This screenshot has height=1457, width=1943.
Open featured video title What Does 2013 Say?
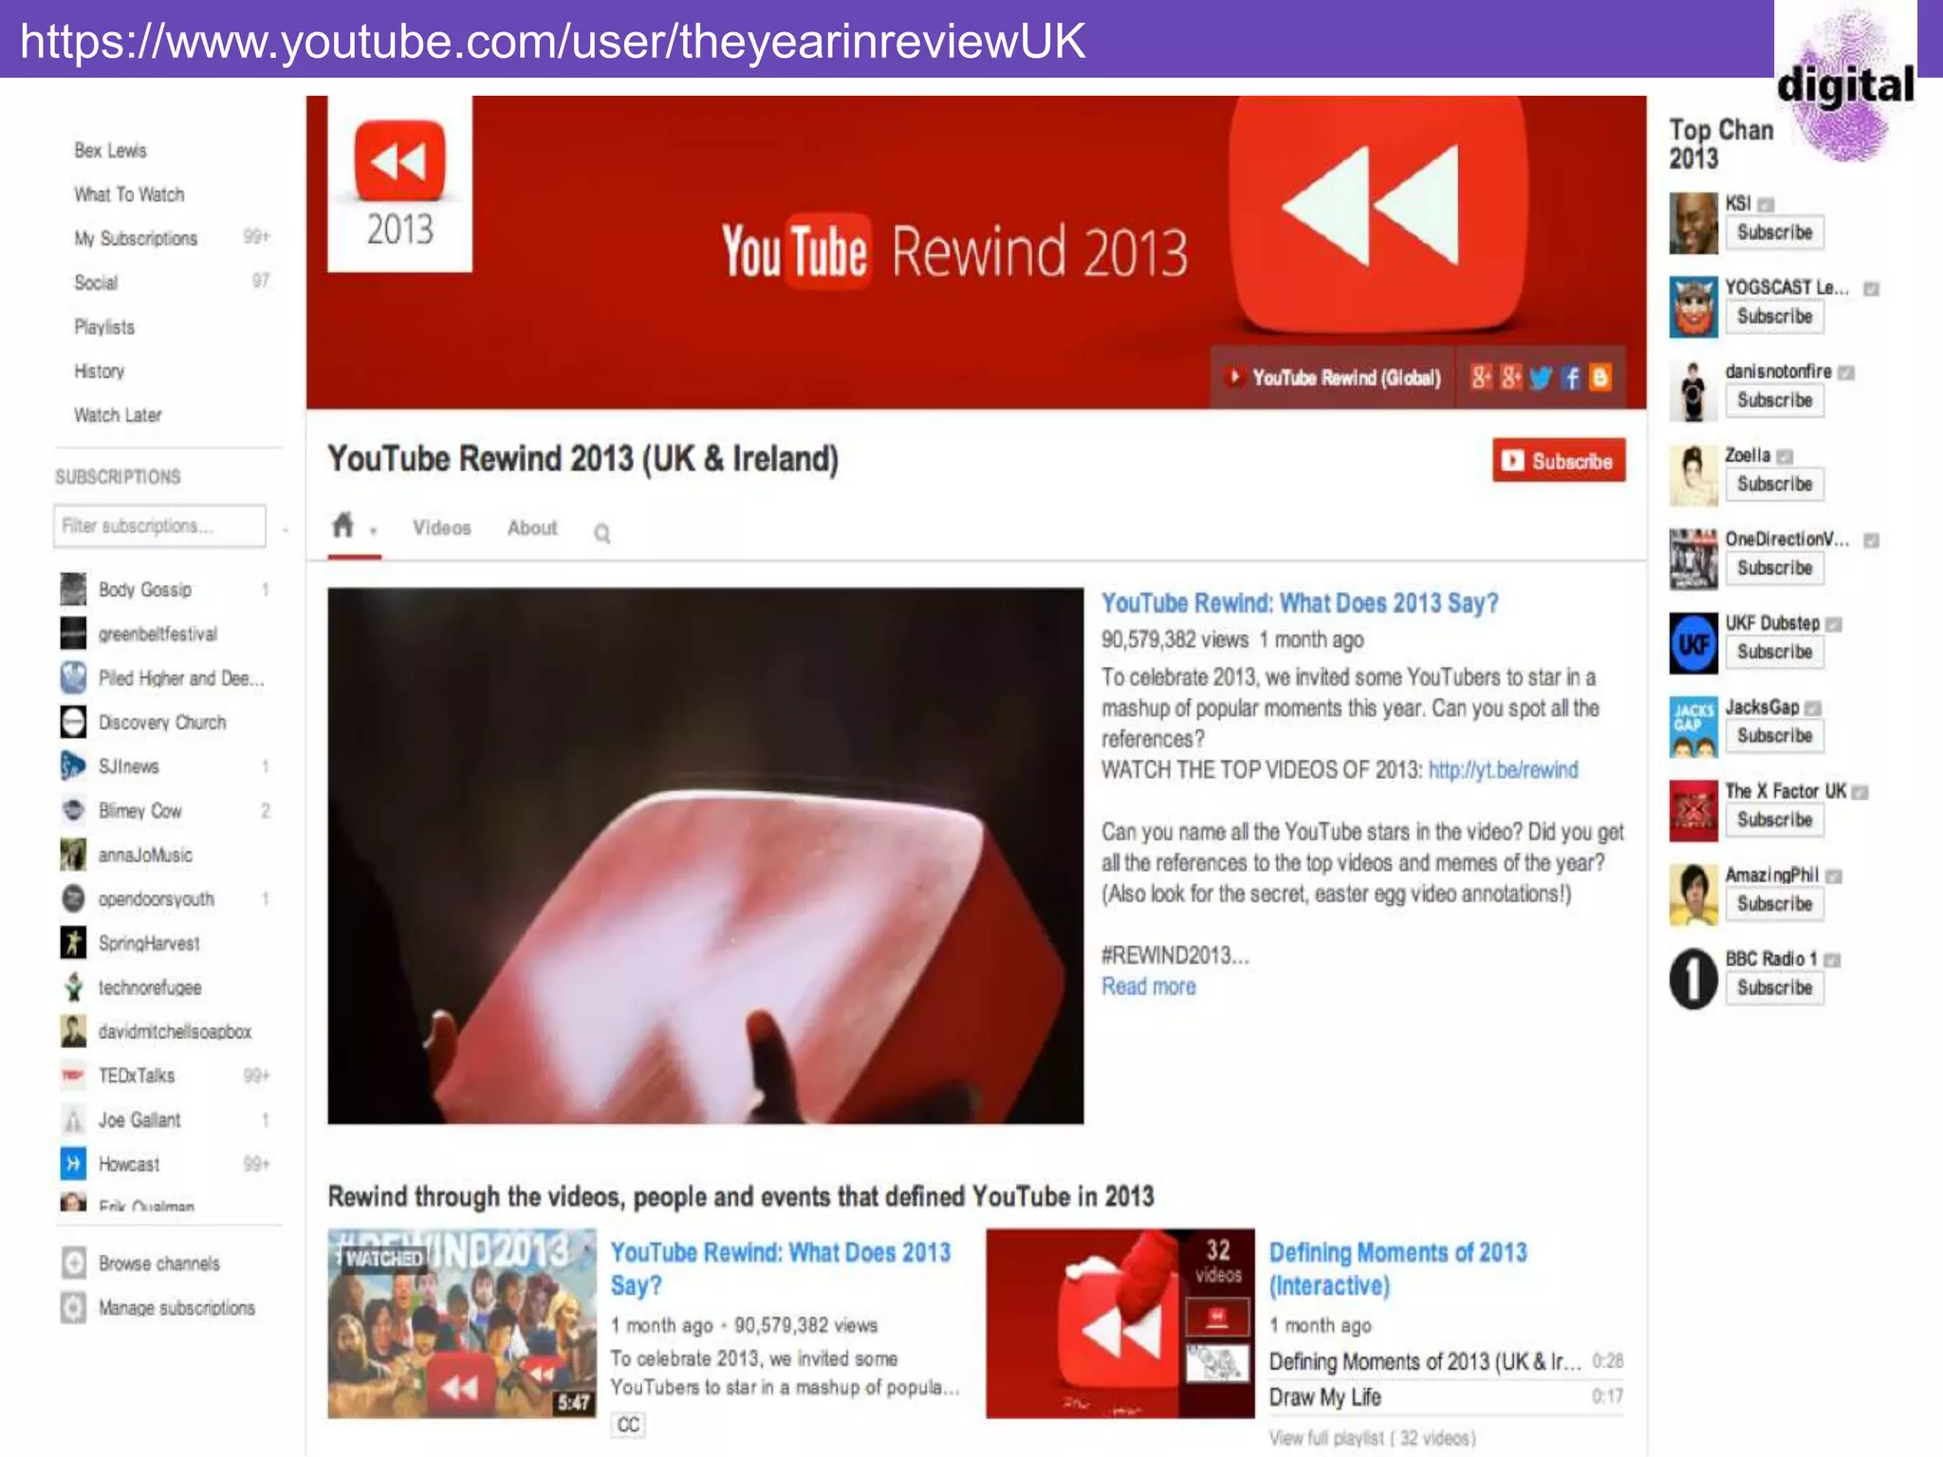[1299, 603]
